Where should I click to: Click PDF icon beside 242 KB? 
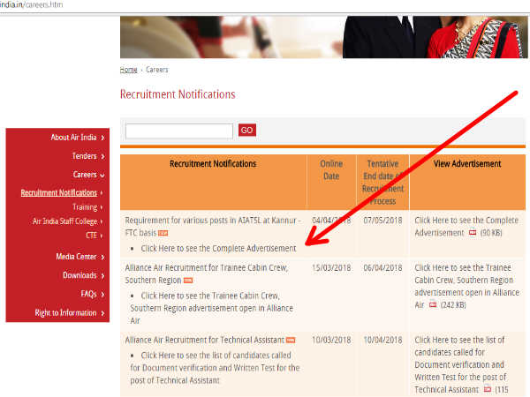433,305
